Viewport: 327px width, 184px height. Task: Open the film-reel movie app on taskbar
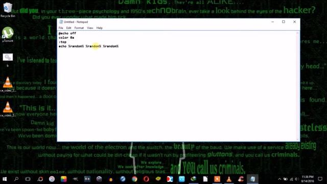(99, 179)
